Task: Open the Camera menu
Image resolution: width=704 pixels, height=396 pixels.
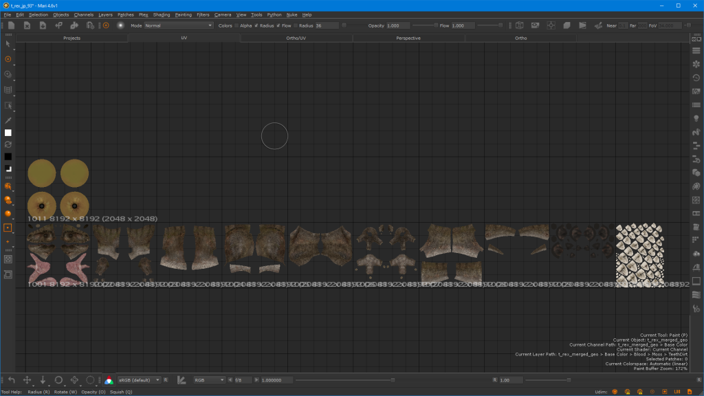Action: tap(223, 15)
